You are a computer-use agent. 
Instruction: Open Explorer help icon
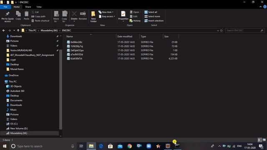tap(265, 7)
